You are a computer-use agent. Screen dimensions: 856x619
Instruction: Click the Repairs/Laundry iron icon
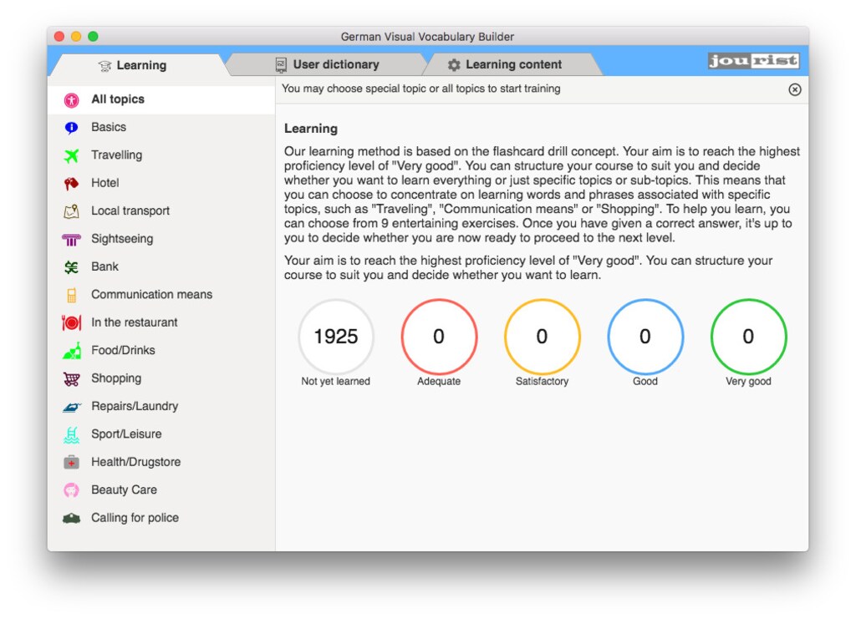(x=72, y=407)
